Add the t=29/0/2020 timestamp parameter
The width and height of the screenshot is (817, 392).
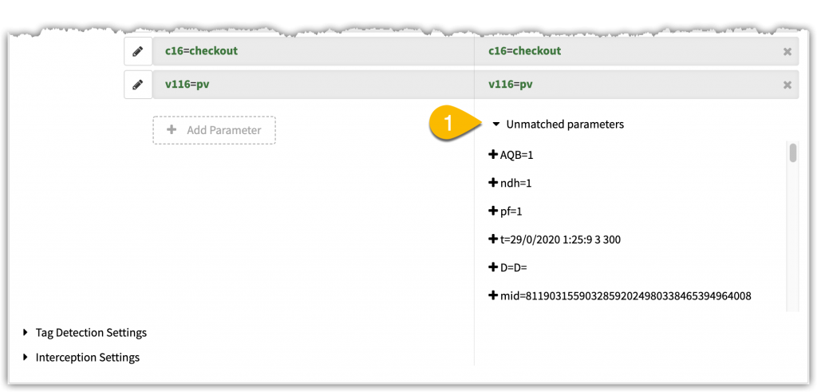[x=492, y=240]
